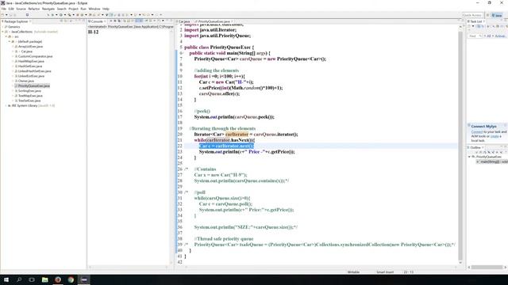Remove launch in the Console toolbar
Image resolution: width=508 pixels, height=285 pixels.
(115, 21)
